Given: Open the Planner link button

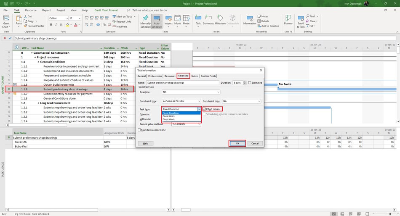Looking at the screenshot, I should click(x=288, y=20).
